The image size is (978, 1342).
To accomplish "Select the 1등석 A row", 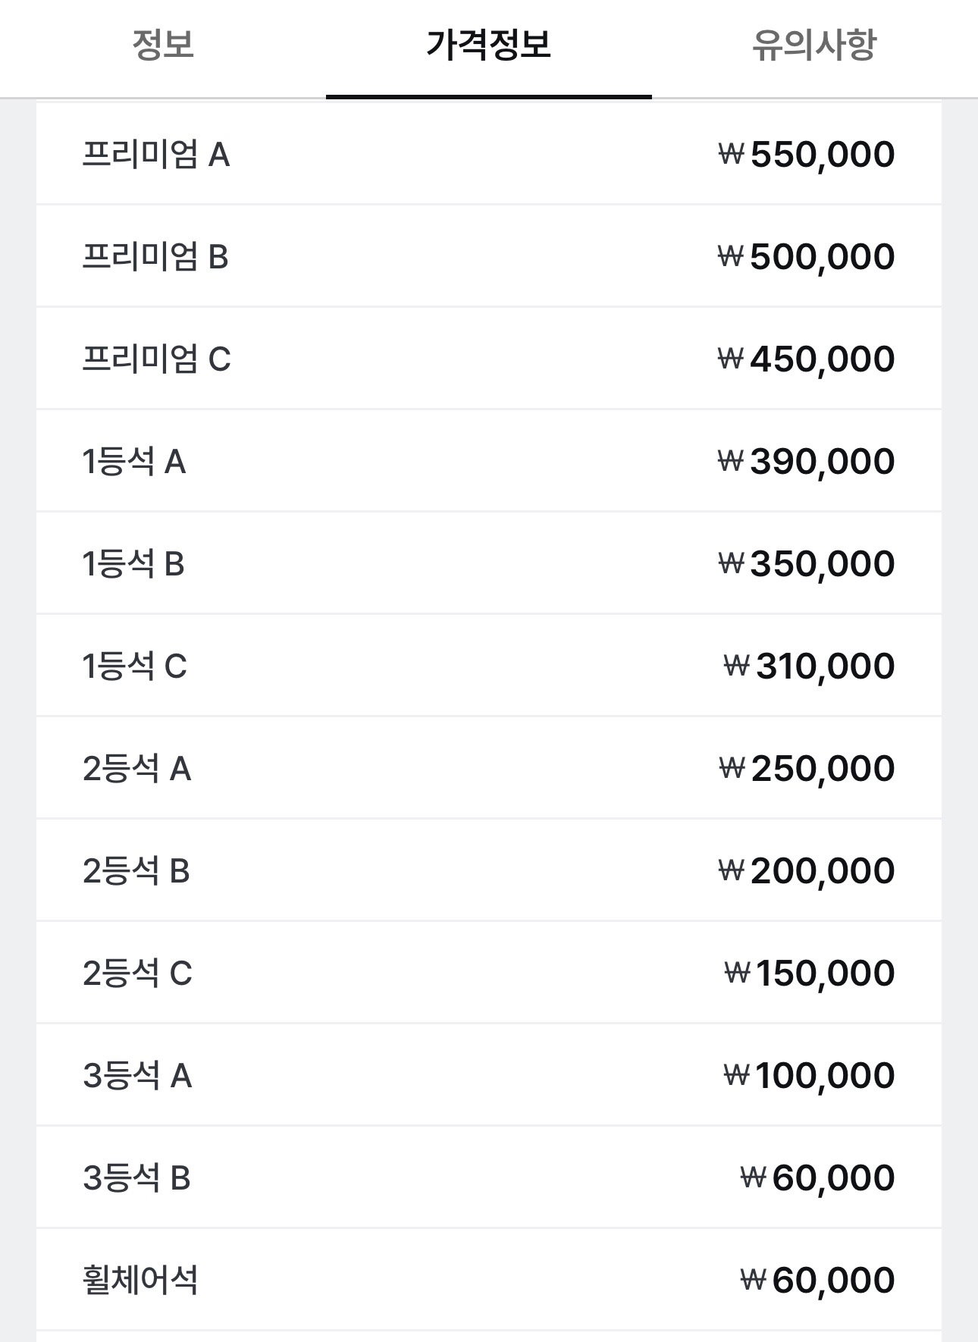I will [489, 461].
